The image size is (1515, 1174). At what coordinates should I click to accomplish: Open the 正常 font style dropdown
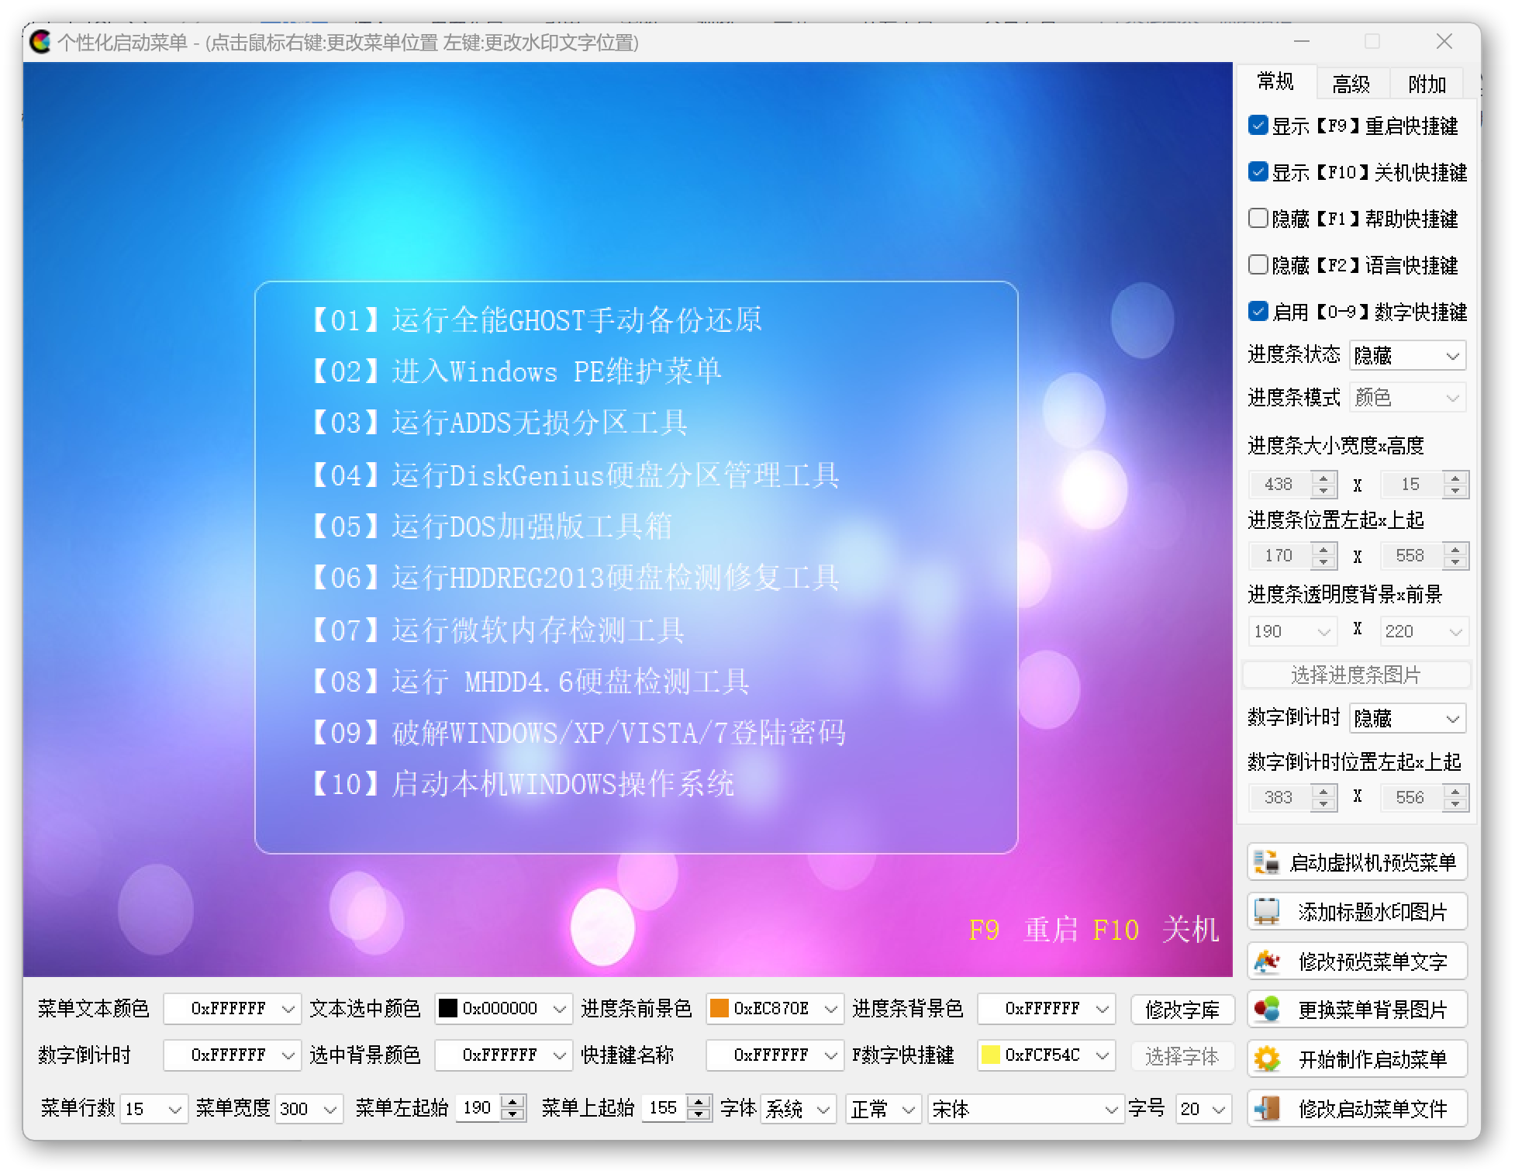[x=883, y=1109]
